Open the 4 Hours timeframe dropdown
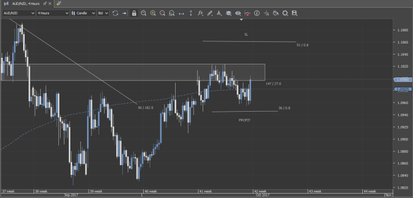 53,13
